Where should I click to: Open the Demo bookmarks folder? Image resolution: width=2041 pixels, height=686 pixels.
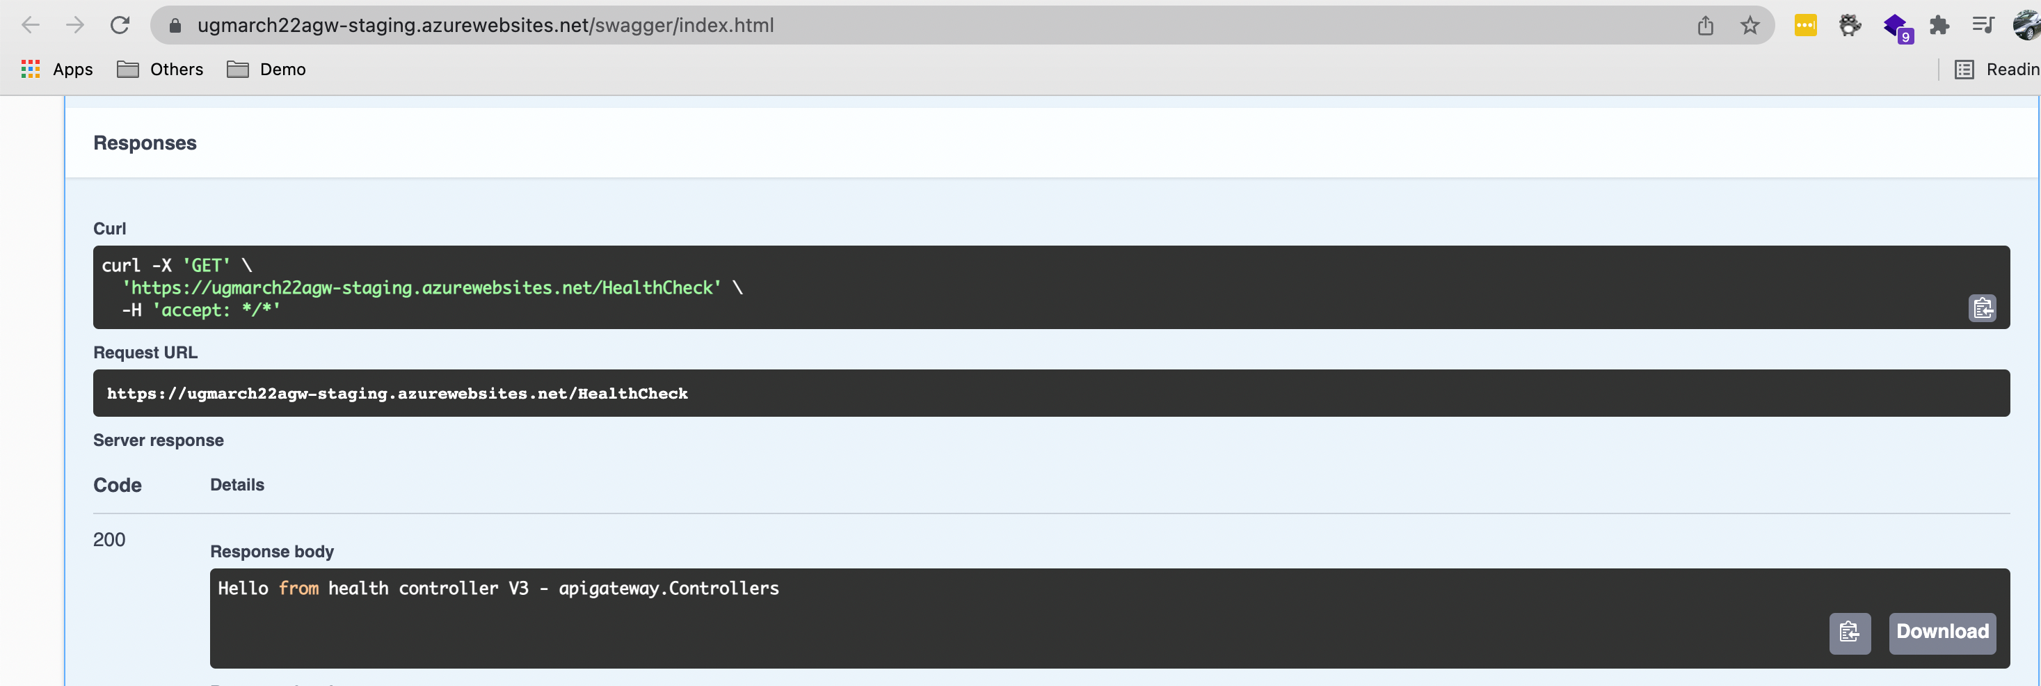[266, 70]
